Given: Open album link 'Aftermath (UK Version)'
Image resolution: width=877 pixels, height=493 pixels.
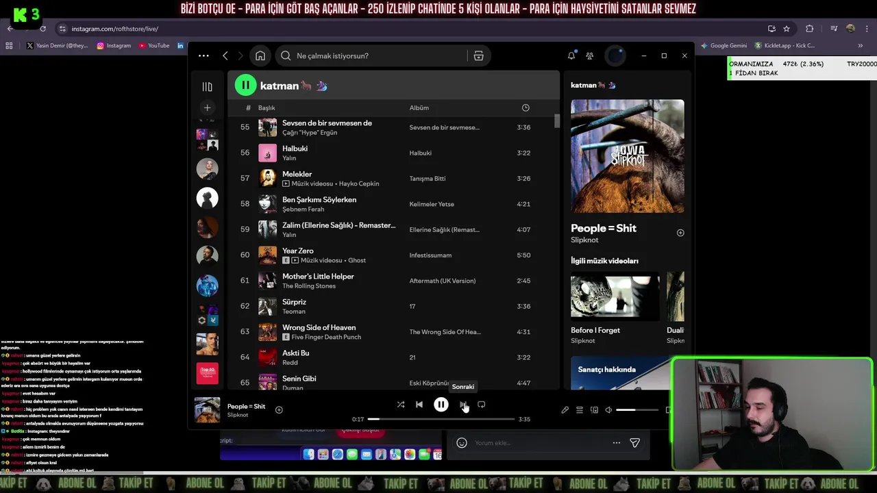Looking at the screenshot, I should pos(442,281).
